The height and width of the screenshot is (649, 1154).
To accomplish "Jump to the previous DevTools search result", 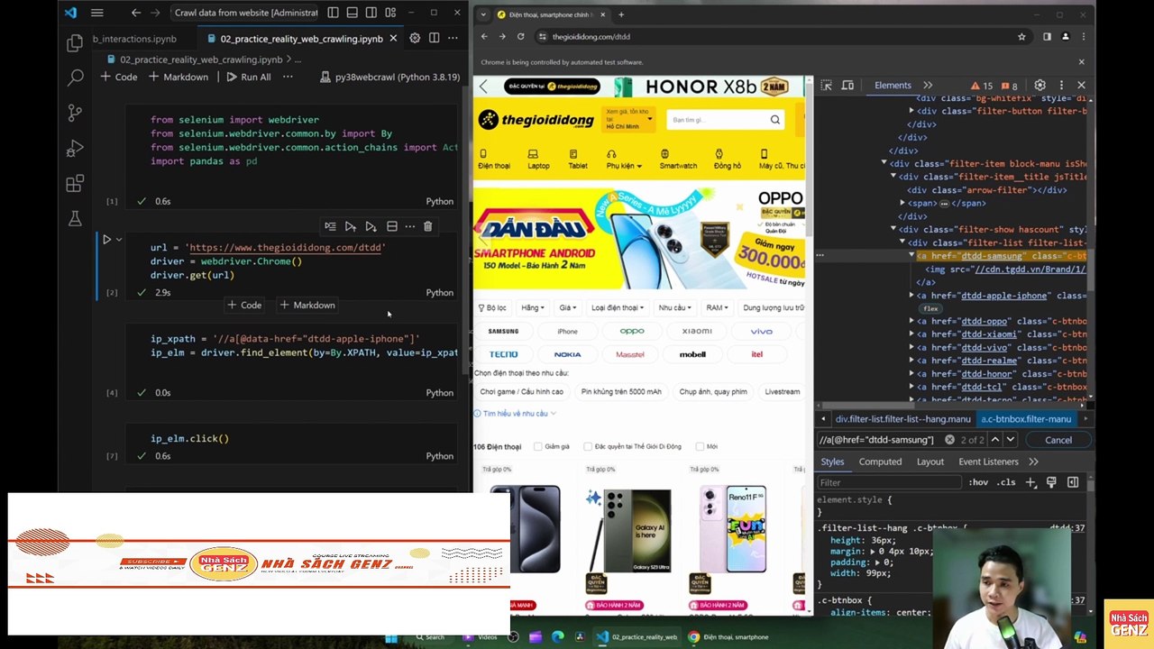I will coord(994,440).
